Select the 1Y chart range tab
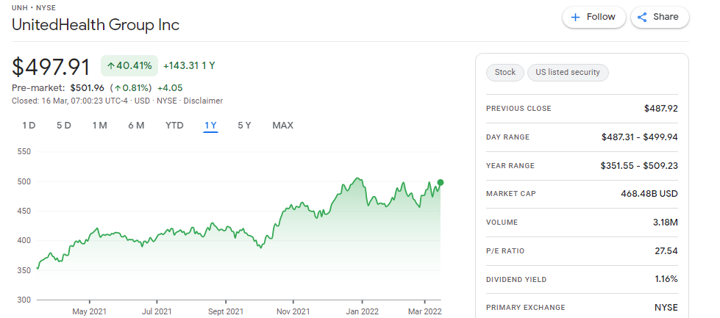 click(x=211, y=126)
